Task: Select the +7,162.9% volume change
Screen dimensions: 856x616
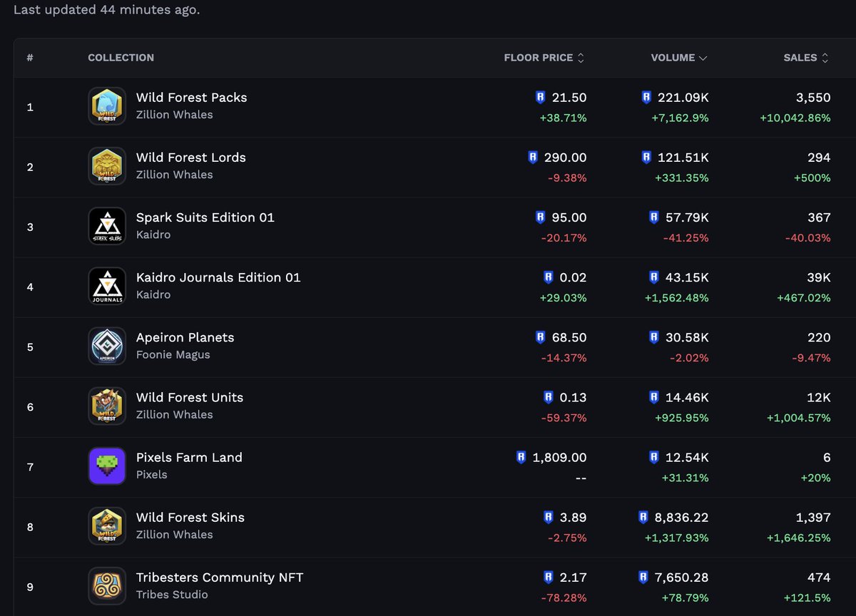Action: [681, 118]
